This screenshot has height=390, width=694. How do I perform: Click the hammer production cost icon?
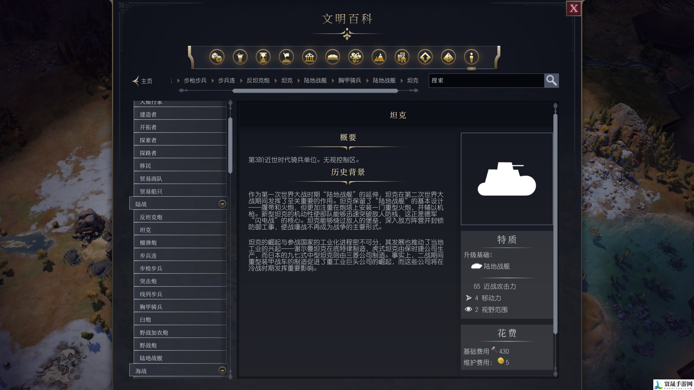494,350
